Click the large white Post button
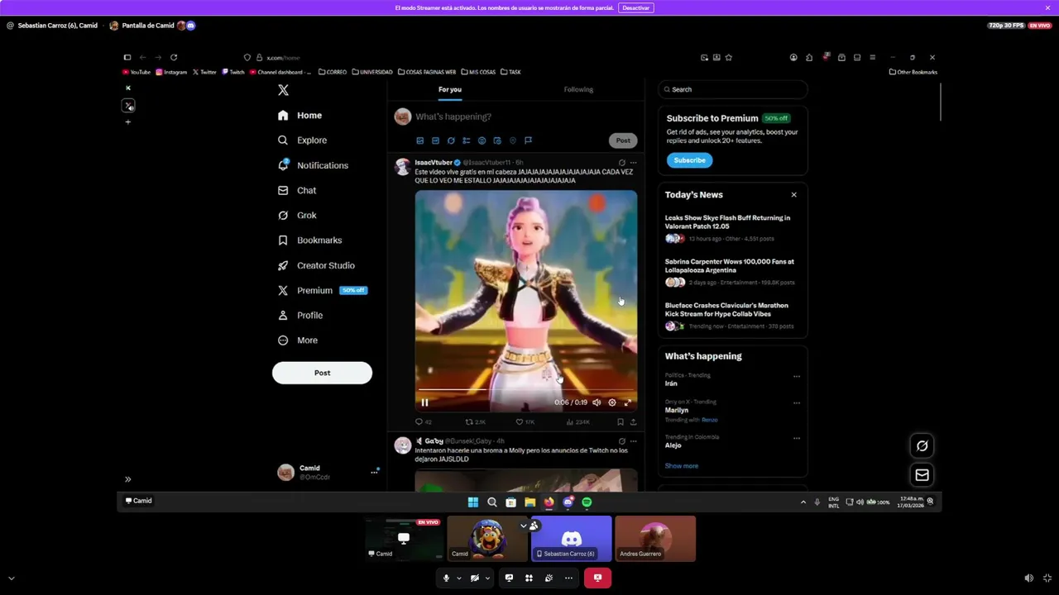This screenshot has height=595, width=1059. point(322,373)
